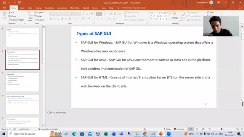244x137 pixels.
Task: Open Microsoft Edge from the taskbar
Action: coord(74,134)
